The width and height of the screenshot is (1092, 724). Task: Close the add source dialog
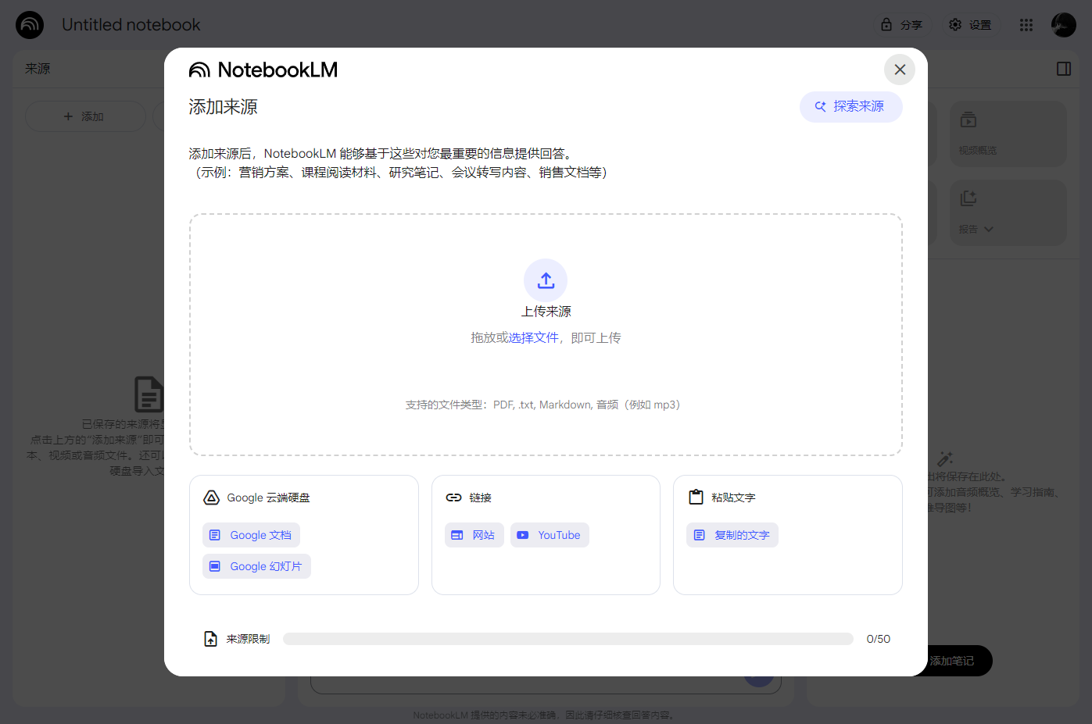(900, 70)
